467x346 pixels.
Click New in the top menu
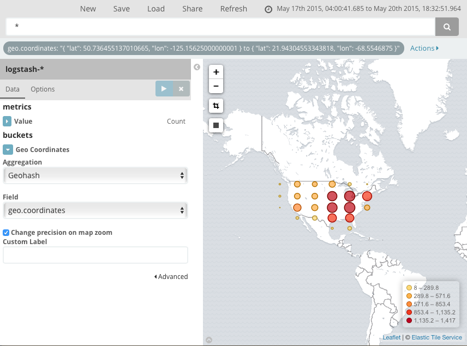88,9
